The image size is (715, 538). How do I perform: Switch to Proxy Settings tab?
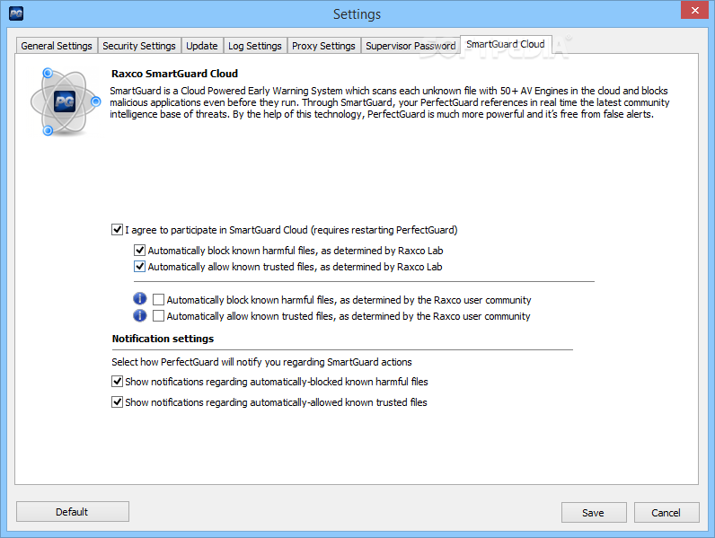coord(323,46)
